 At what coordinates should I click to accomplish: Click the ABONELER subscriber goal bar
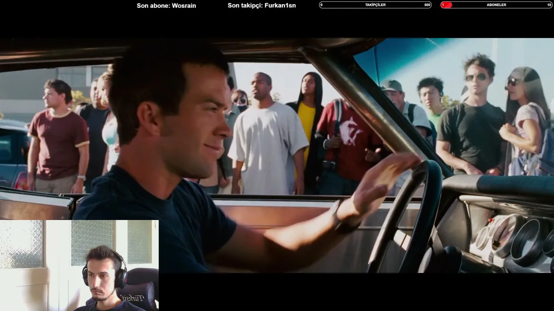point(496,5)
